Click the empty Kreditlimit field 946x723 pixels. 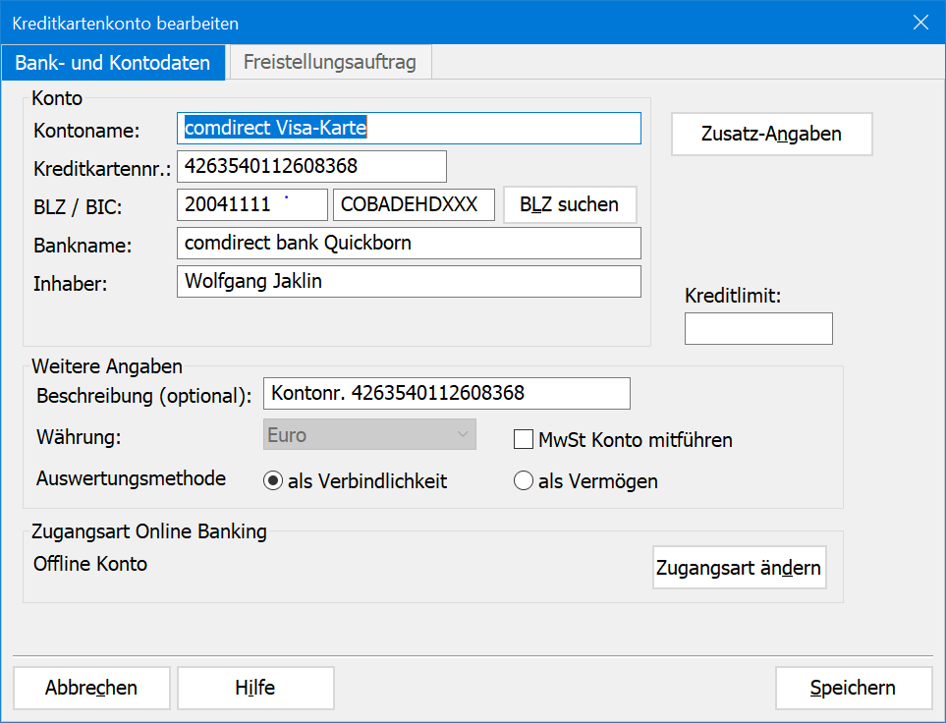(x=758, y=328)
